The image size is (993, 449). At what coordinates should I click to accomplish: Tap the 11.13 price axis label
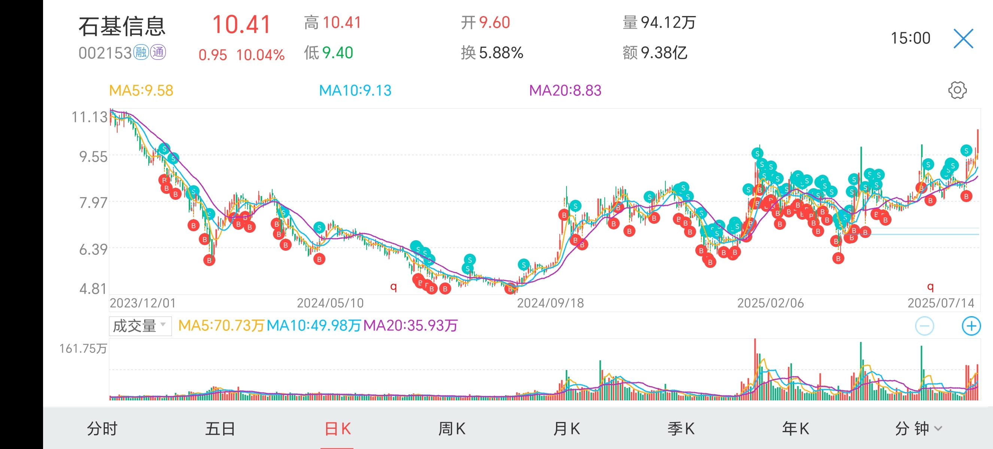click(89, 117)
